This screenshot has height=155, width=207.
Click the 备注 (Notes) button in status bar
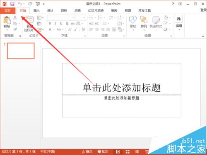[87, 152]
